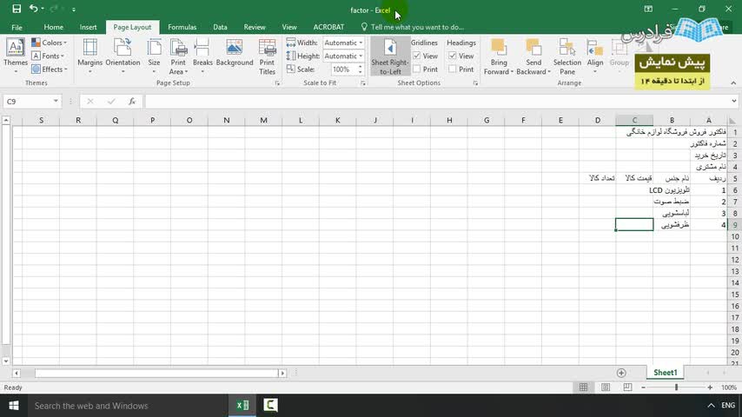This screenshot has height=417, width=742.
Task: Switch to the Review tab
Action: point(255,28)
